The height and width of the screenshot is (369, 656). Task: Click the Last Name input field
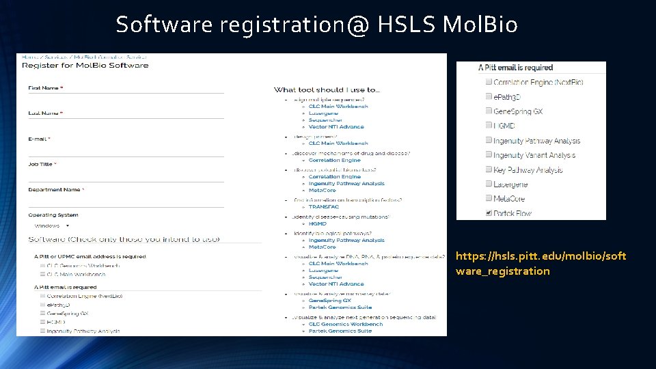(x=126, y=113)
